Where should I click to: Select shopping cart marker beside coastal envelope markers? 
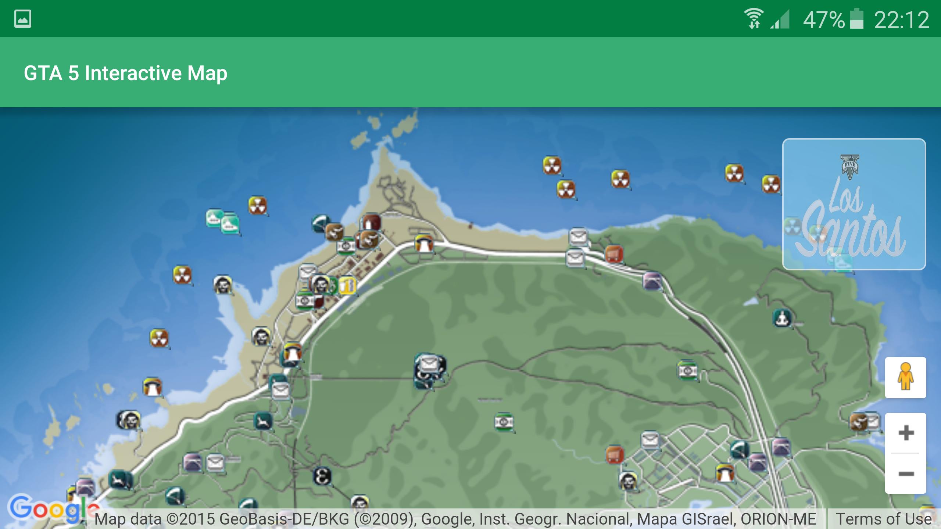(x=613, y=254)
